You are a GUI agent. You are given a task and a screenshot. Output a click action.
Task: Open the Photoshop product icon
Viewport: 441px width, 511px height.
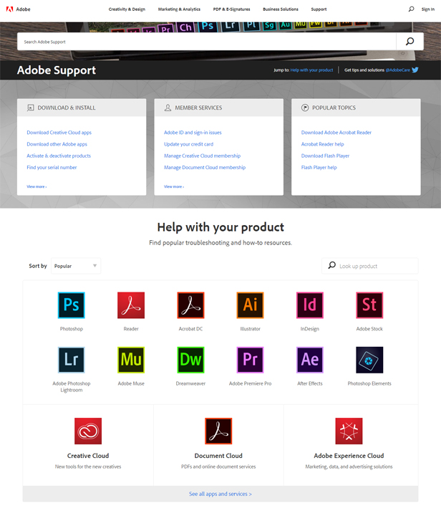(x=72, y=305)
